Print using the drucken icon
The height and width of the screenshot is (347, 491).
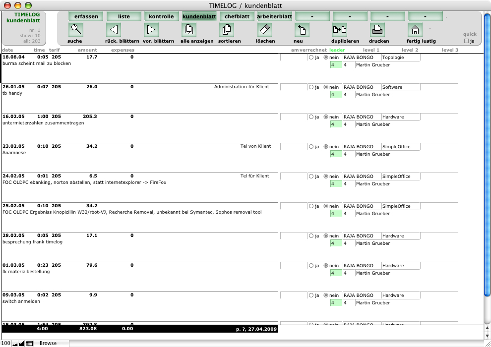377,30
